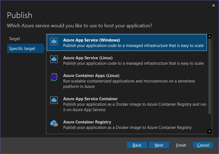Viewport: 219px width, 154px height.
Task: Cancel the publish wizard
Action: 203,145
